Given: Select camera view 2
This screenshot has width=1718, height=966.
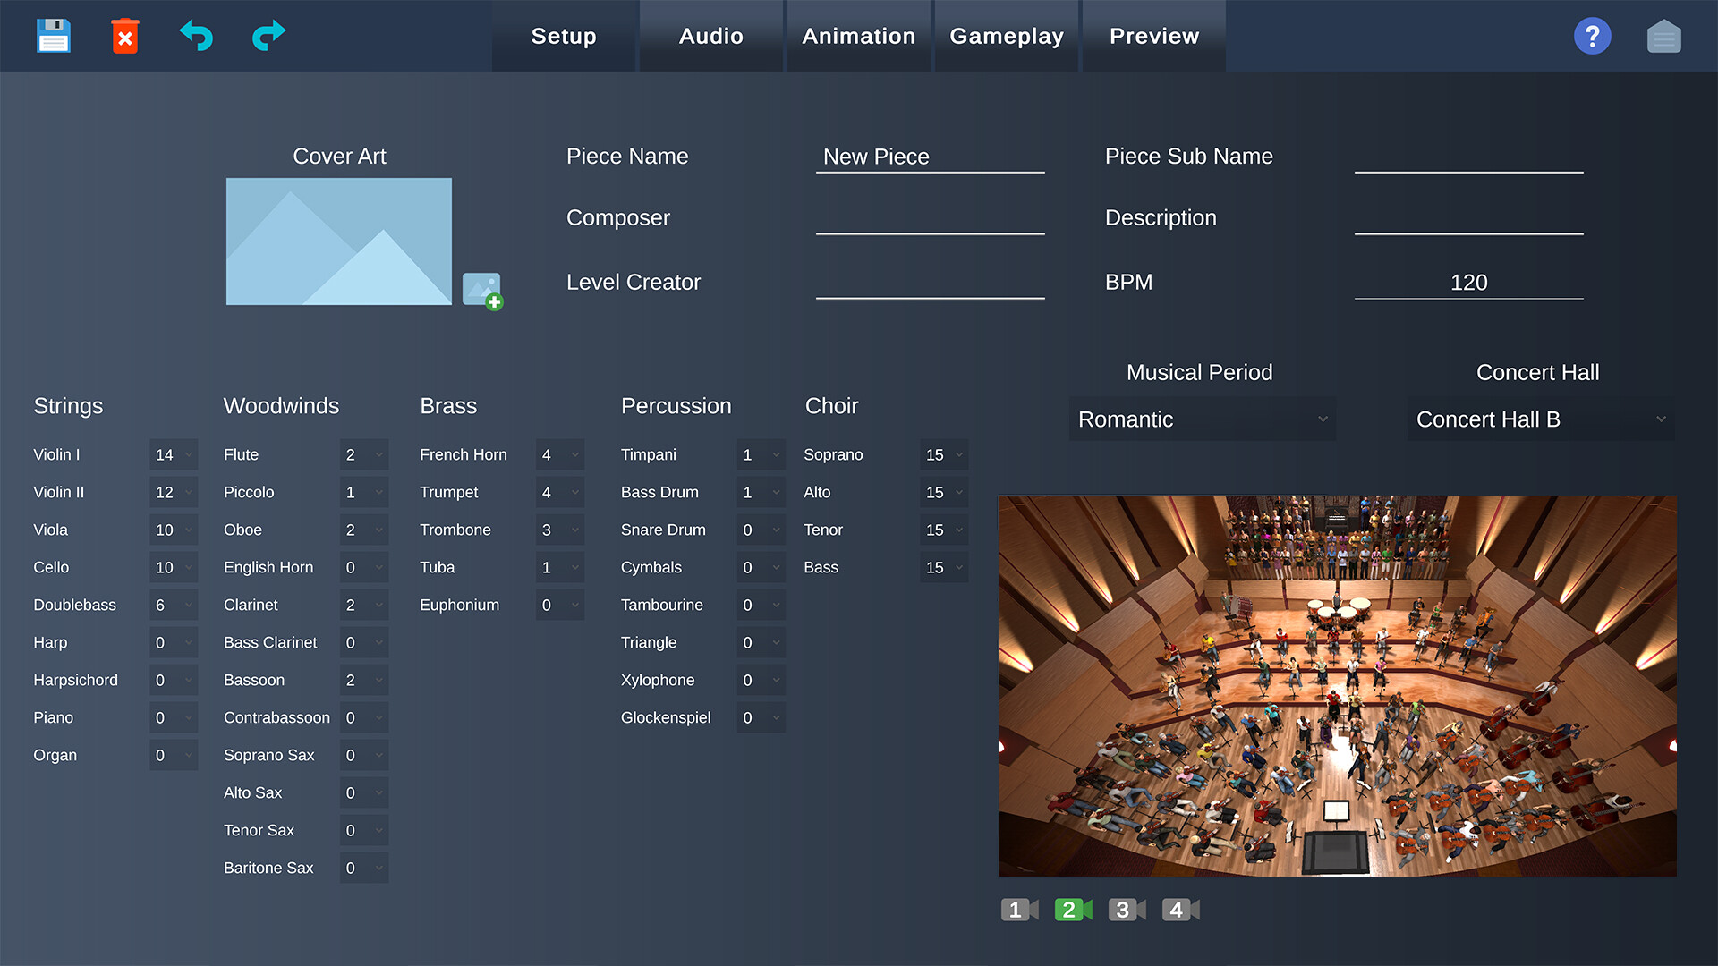Looking at the screenshot, I should tap(1072, 910).
